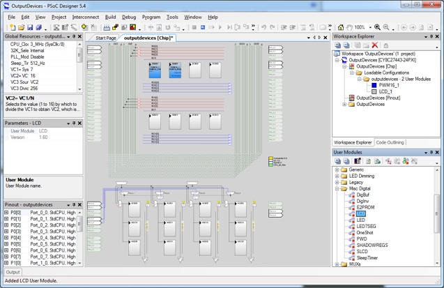Select PWM16_1 in Workspace Explorer
Viewport: 444px width, 288px height.
(389, 85)
